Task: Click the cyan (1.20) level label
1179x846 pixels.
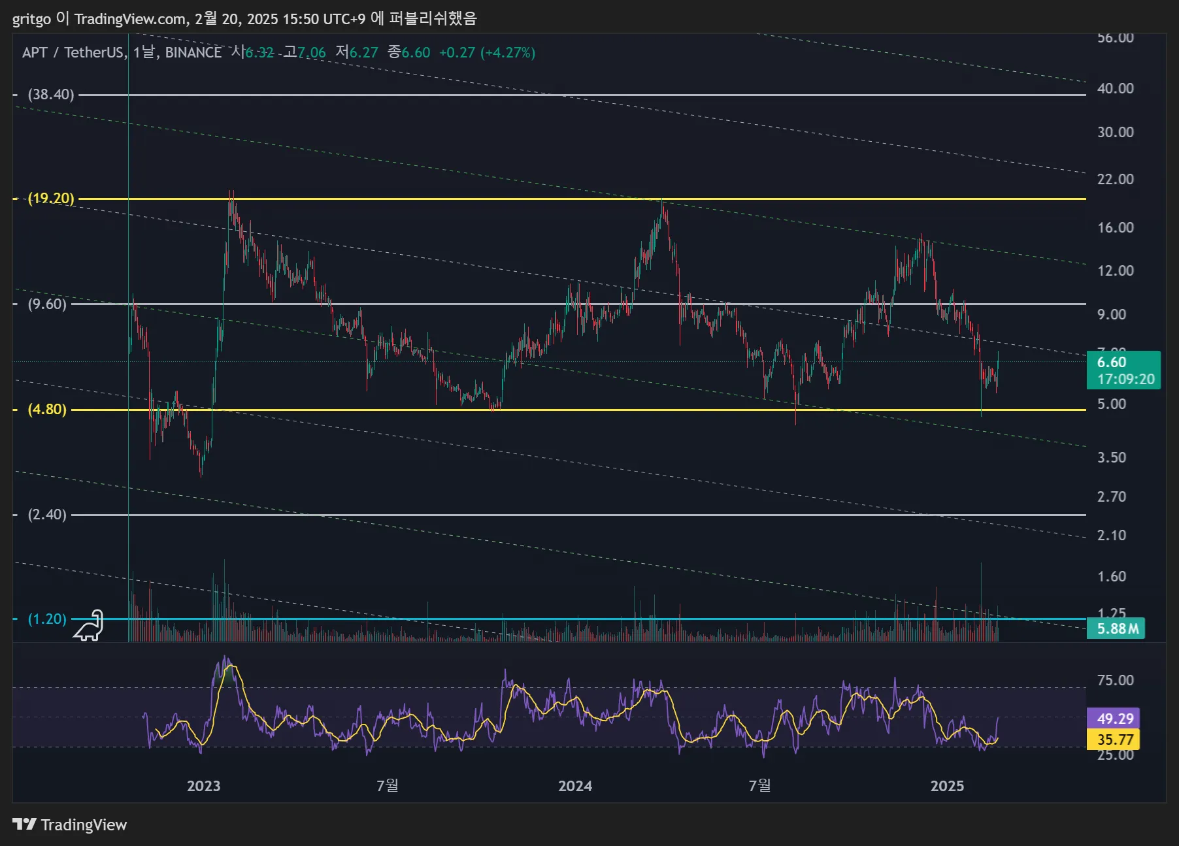Action: (x=47, y=619)
